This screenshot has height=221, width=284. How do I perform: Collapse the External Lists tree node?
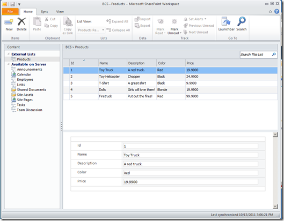(x=9, y=54)
